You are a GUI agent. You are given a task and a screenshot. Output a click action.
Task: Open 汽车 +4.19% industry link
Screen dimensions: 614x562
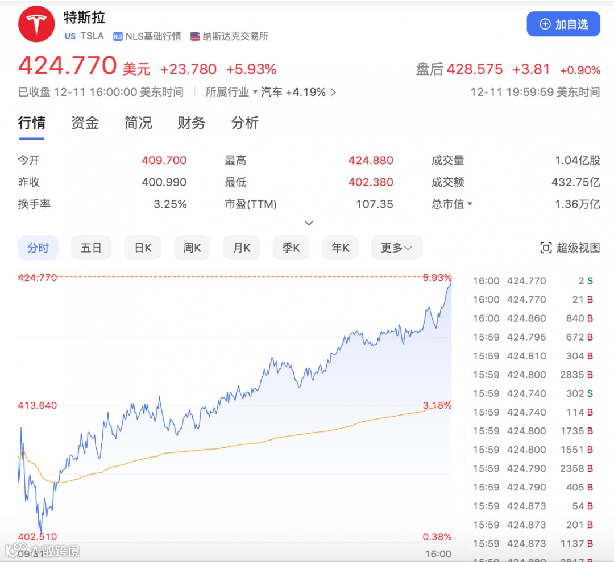point(298,93)
